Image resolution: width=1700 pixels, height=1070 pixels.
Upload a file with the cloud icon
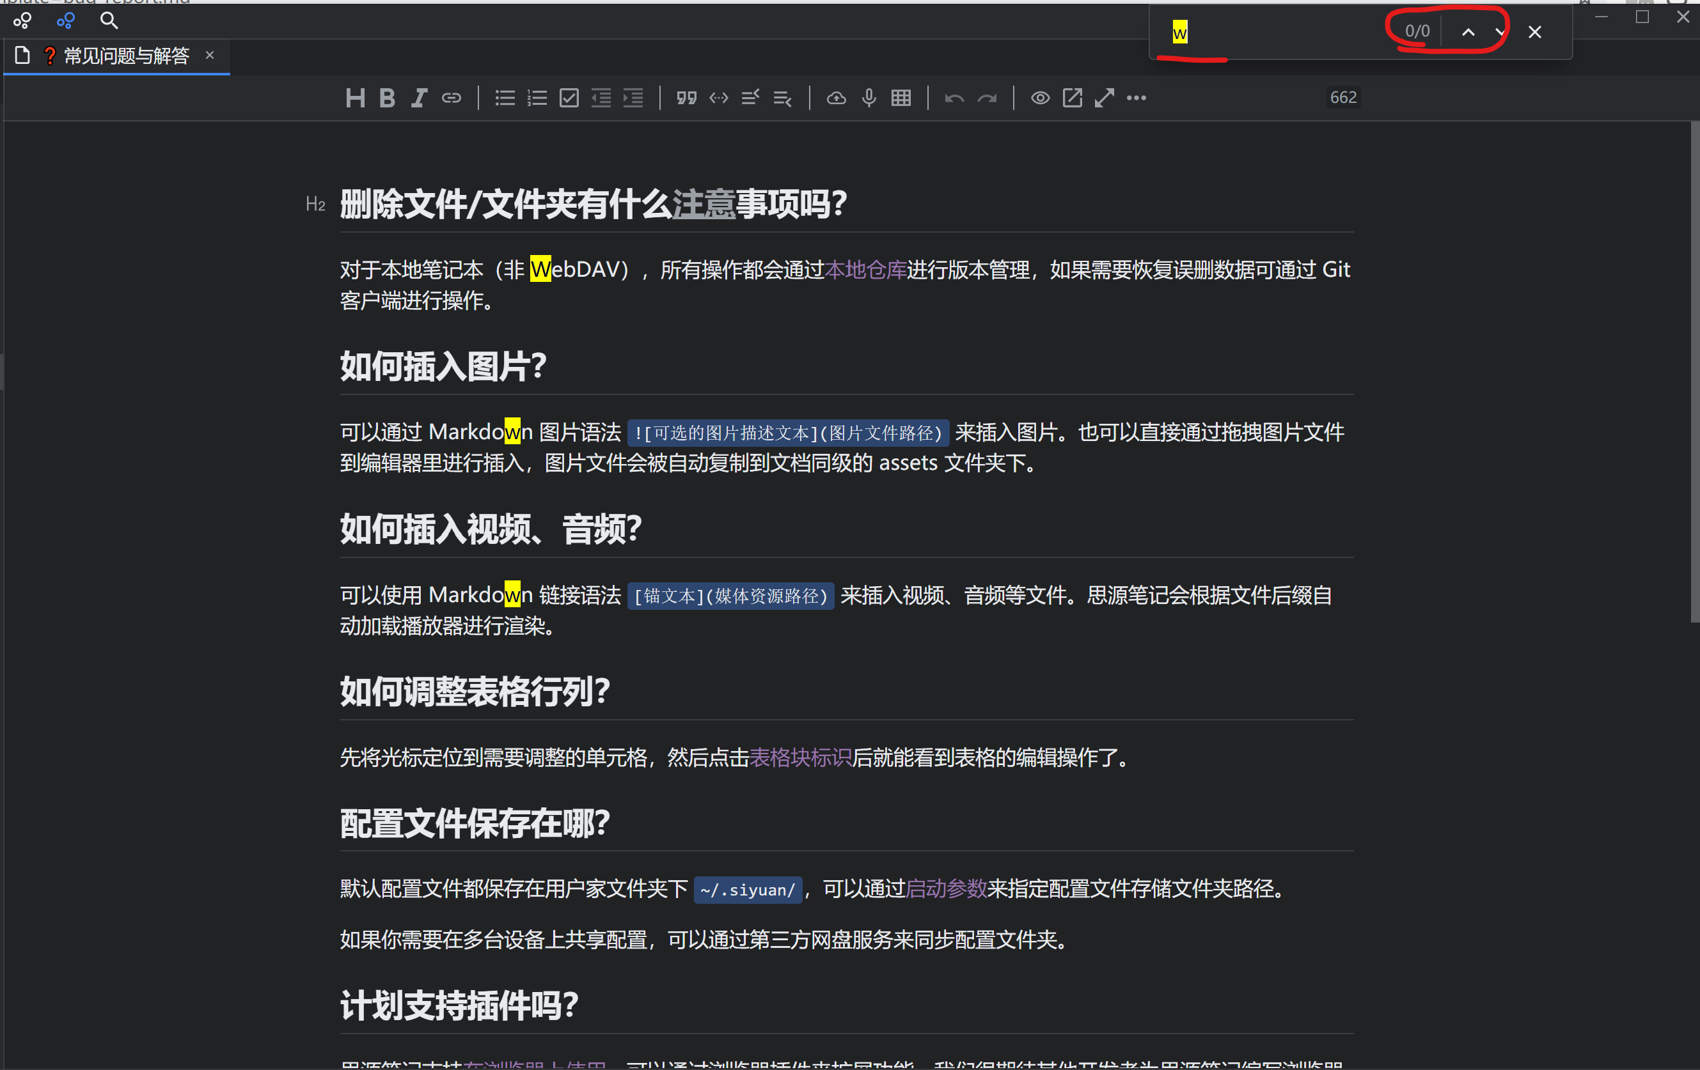837,98
